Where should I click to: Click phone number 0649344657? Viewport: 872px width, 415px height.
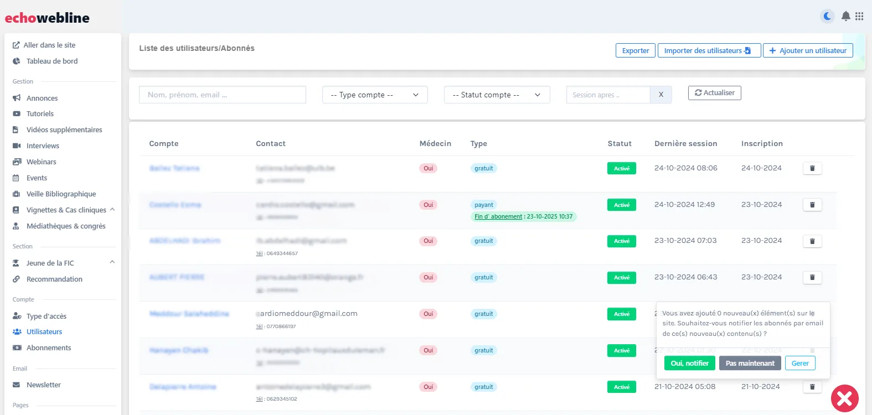click(x=282, y=253)
